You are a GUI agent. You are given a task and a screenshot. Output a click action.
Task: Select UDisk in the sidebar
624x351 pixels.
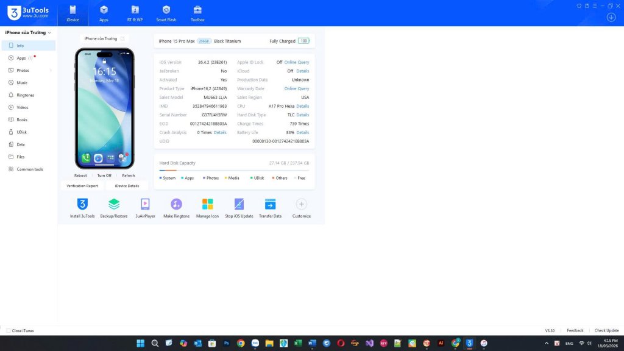click(29, 132)
